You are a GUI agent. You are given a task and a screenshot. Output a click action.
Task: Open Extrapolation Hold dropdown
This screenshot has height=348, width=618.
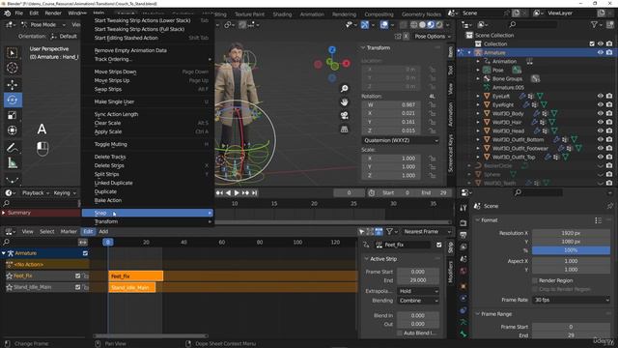tap(418, 291)
